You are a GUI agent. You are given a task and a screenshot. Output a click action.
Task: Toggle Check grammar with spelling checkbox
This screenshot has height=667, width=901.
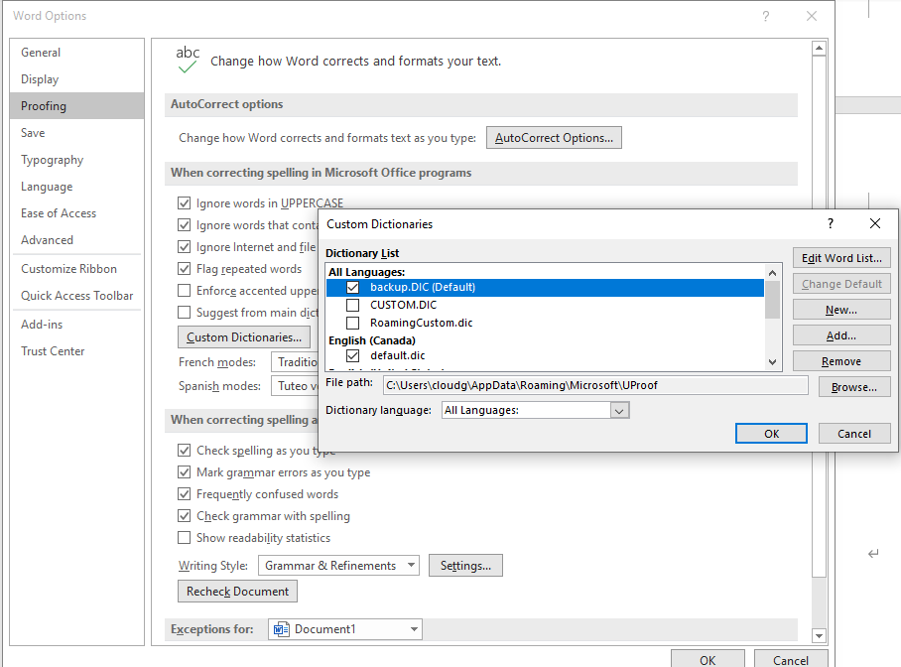tap(184, 516)
